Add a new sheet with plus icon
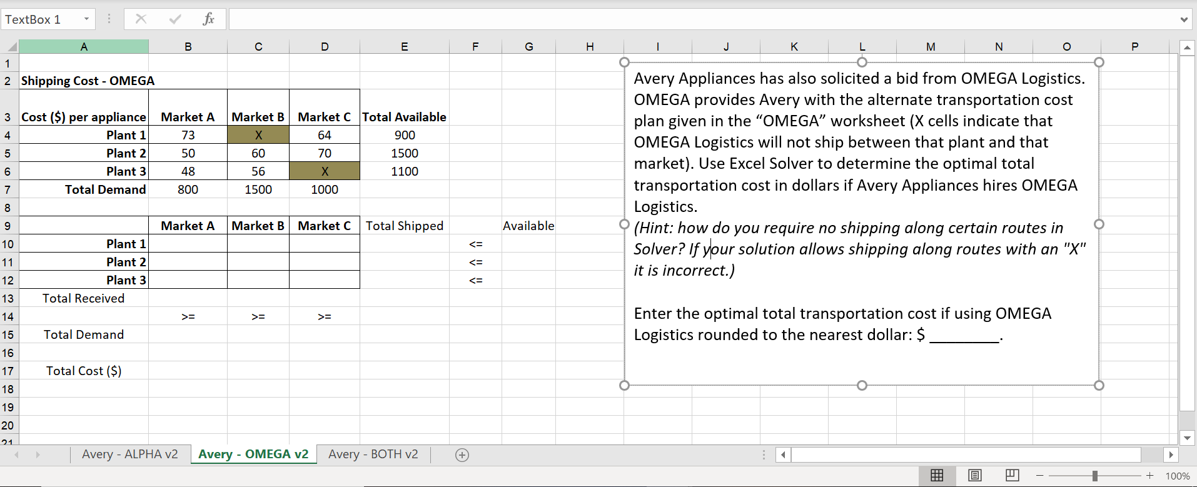1197x487 pixels. [x=462, y=455]
